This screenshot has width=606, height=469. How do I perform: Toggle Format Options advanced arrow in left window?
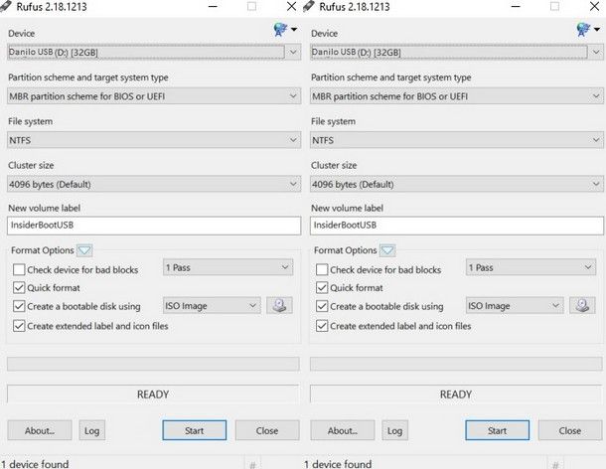coord(84,250)
